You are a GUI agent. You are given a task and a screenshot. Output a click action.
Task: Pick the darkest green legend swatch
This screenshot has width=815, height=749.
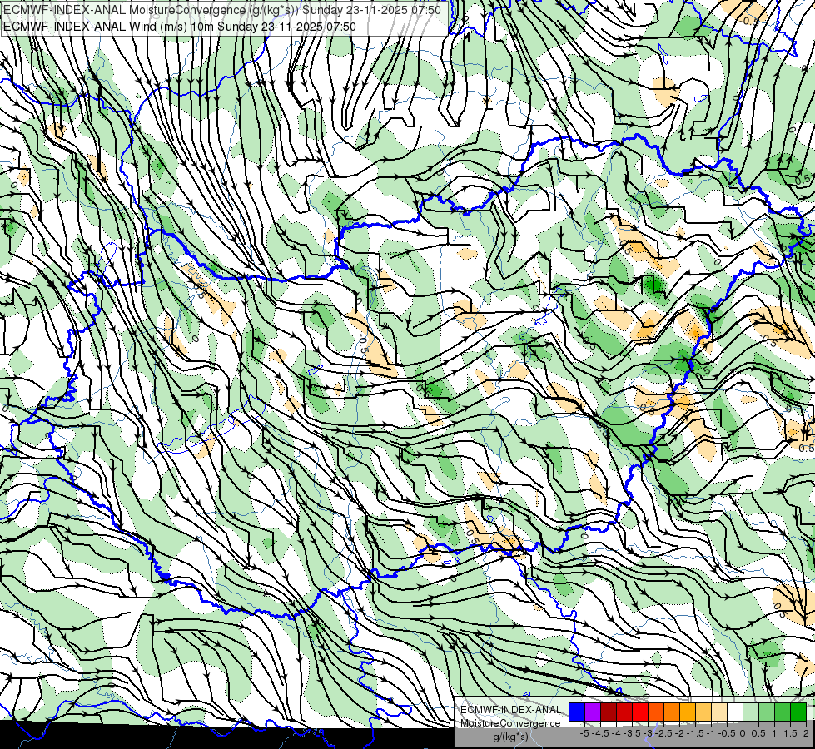(x=798, y=712)
